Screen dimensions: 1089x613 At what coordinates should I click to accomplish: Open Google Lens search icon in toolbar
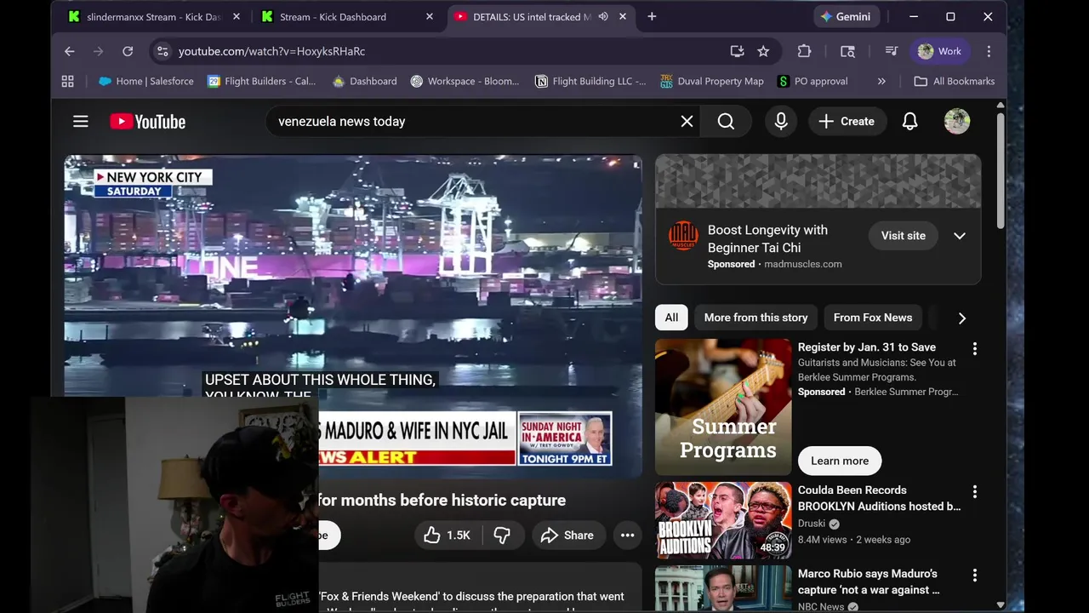point(847,51)
